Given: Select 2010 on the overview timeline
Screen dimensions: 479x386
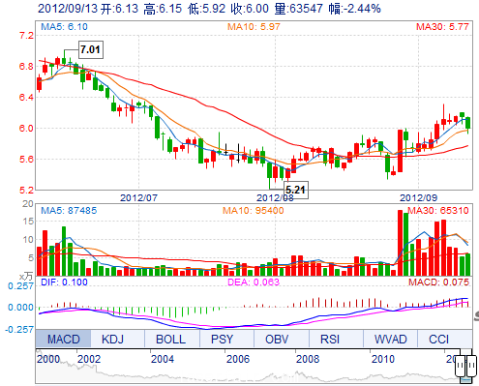Looking at the screenshot, I should click(x=383, y=359).
